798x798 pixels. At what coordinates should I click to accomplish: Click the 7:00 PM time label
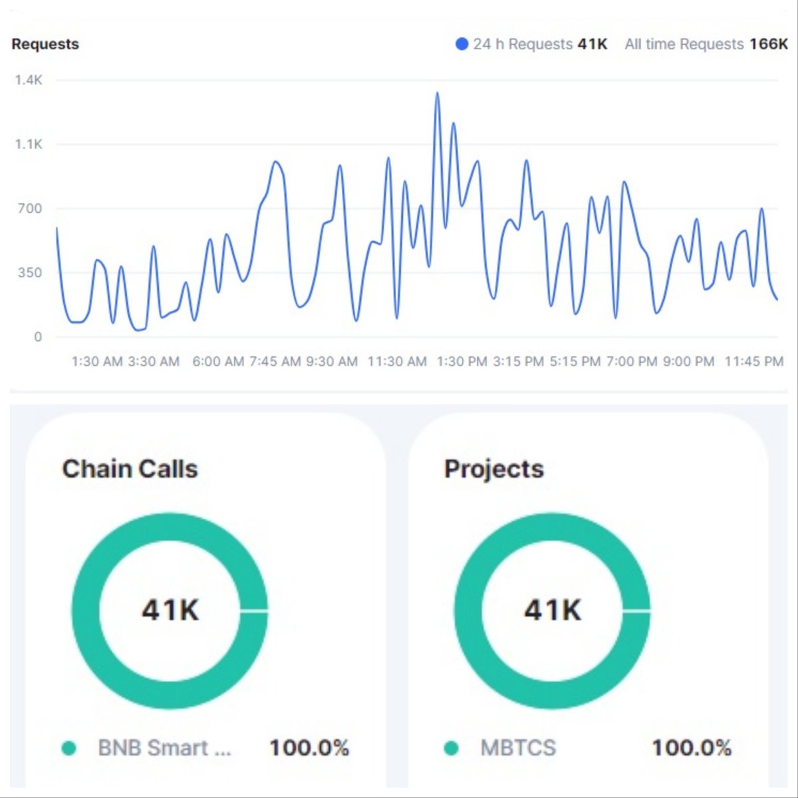[x=632, y=361]
